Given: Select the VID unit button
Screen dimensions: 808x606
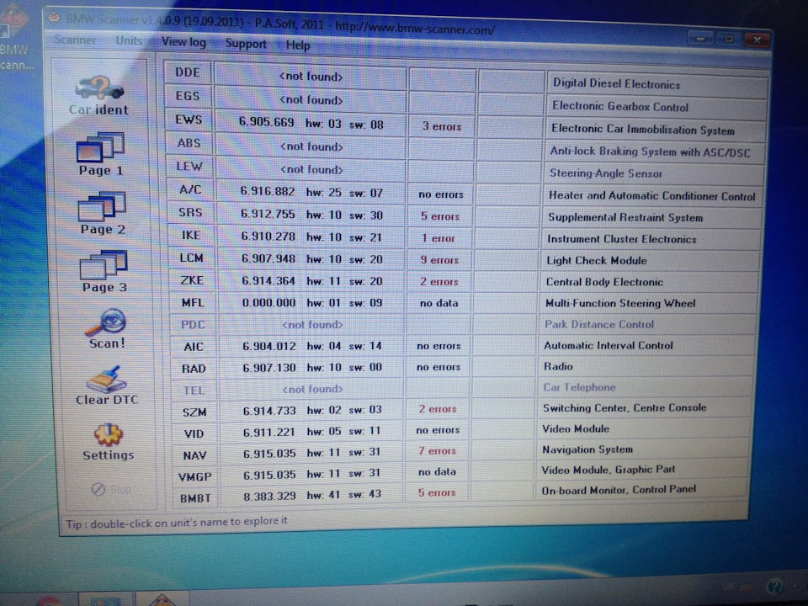Looking at the screenshot, I should point(194,434).
